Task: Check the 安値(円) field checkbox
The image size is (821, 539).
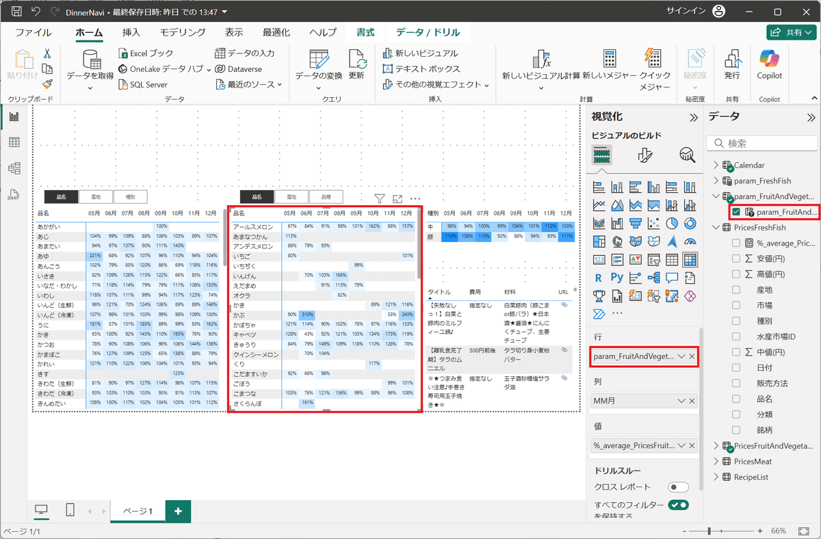Action: (x=736, y=259)
